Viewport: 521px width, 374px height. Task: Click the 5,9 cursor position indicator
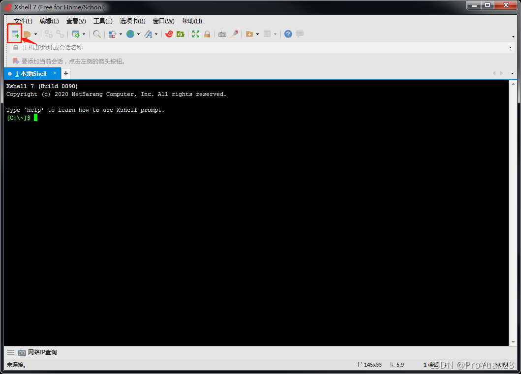pos(397,365)
